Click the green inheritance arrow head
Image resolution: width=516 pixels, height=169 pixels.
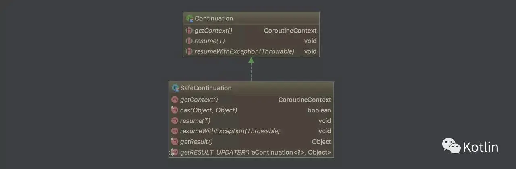pyautogui.click(x=251, y=60)
